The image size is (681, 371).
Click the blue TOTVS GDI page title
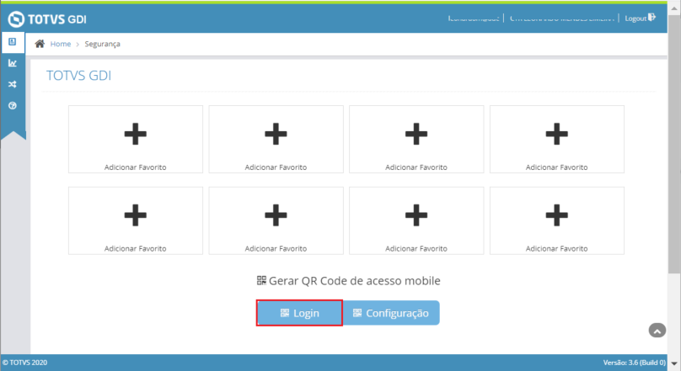pos(78,76)
